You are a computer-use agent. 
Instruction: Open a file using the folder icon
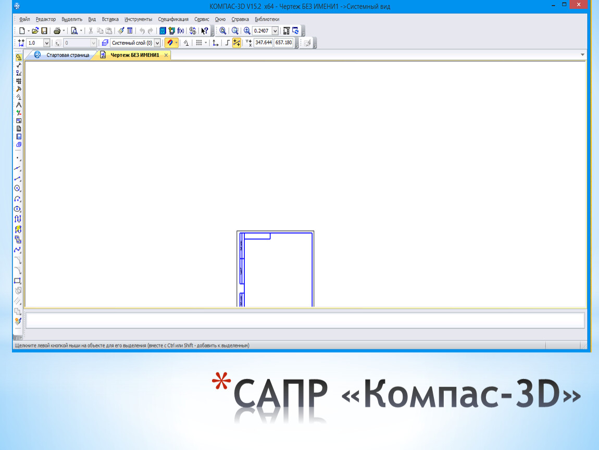(35, 31)
